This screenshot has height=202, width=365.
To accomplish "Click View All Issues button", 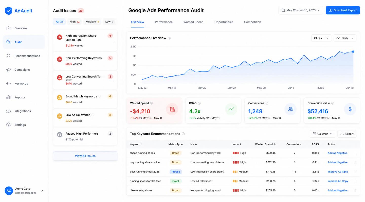I will [x=85, y=156].
